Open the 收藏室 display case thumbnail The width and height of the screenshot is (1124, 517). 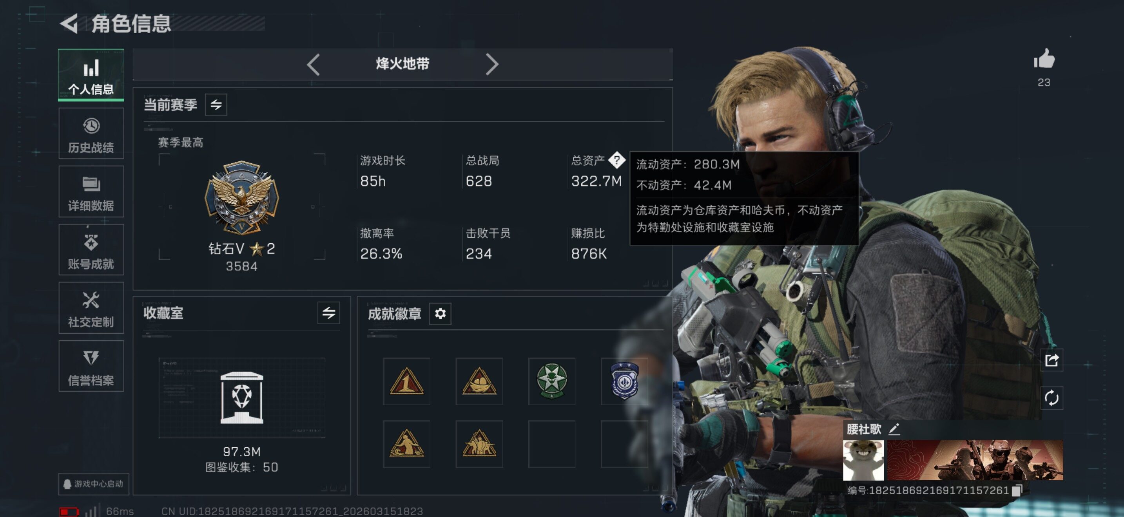click(242, 398)
